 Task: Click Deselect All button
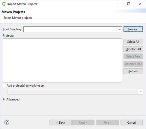tap(133, 49)
